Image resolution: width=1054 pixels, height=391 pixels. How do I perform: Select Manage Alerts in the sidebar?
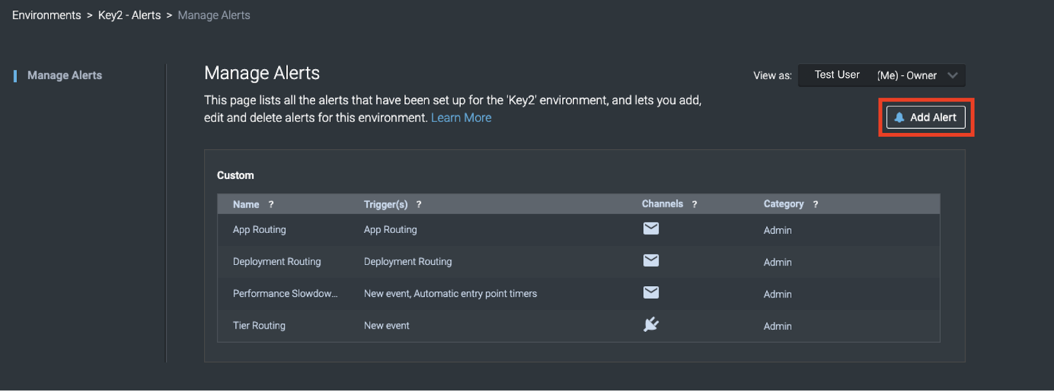(64, 75)
